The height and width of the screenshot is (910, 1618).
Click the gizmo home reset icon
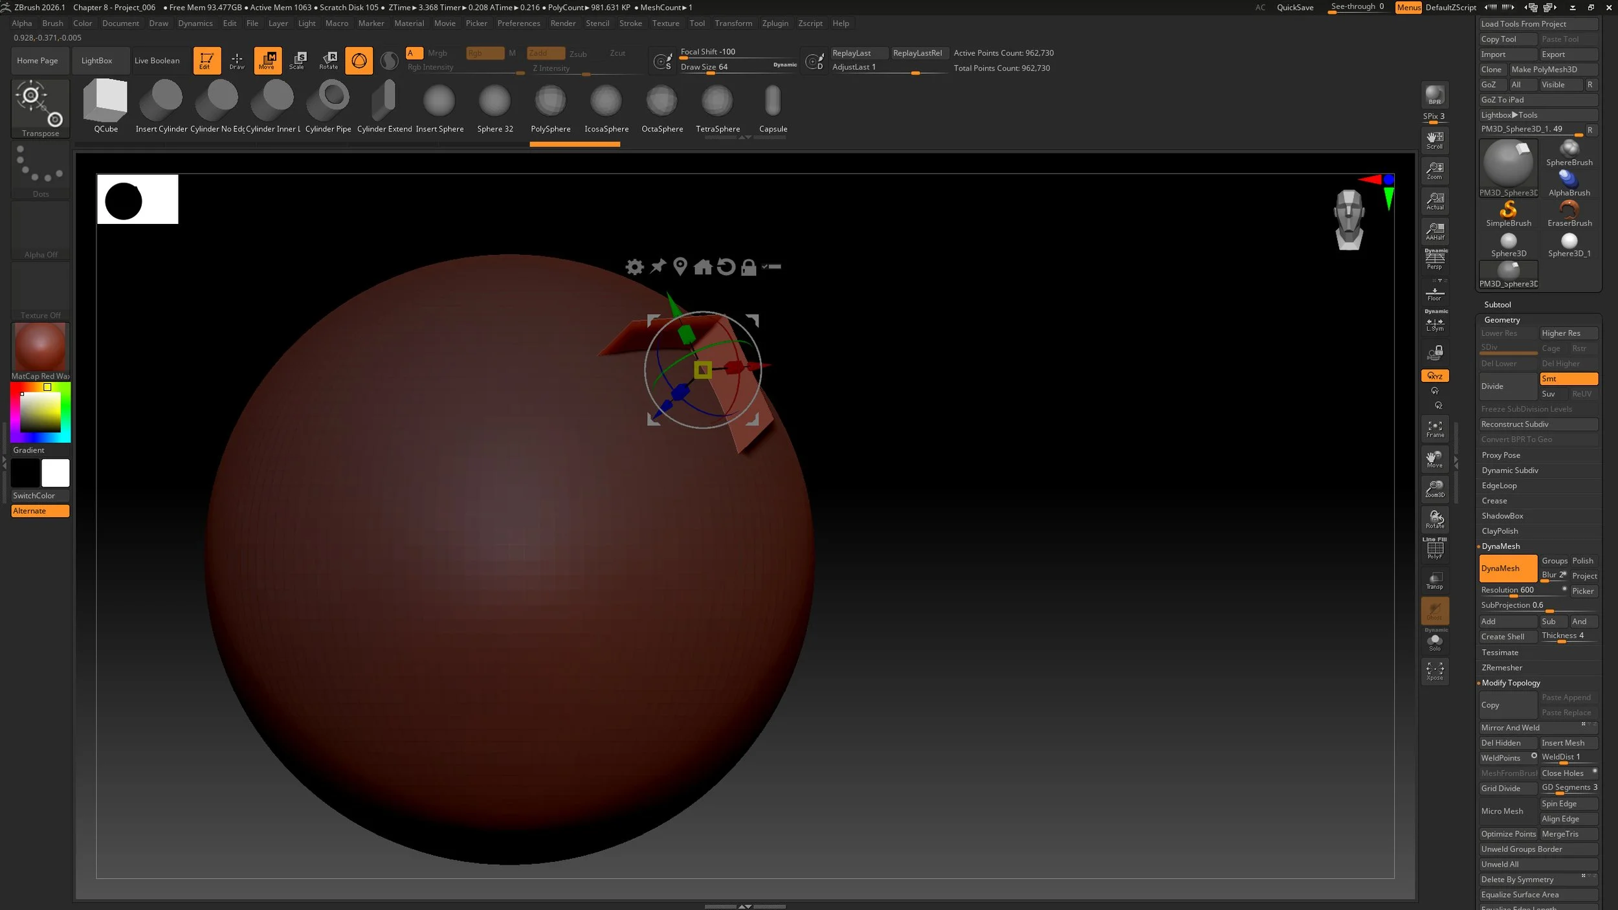(703, 267)
